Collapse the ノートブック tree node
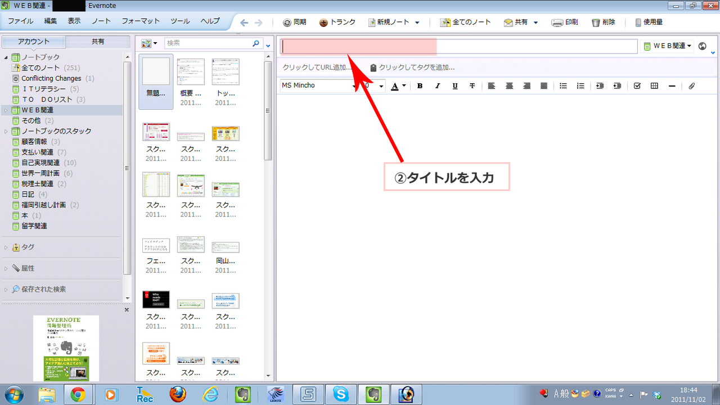Screen dimensions: 720x405 6,57
